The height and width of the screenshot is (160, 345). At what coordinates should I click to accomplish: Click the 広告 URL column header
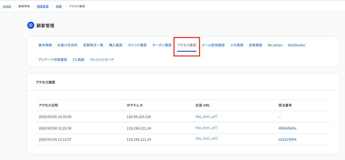point(203,105)
